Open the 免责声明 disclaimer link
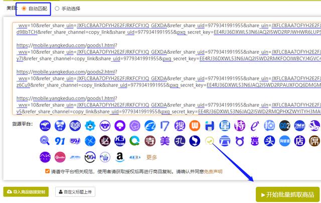The image size is (321, 203). point(213,171)
